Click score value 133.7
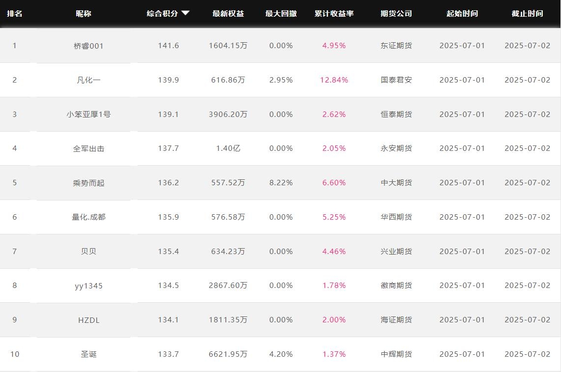 (168, 354)
